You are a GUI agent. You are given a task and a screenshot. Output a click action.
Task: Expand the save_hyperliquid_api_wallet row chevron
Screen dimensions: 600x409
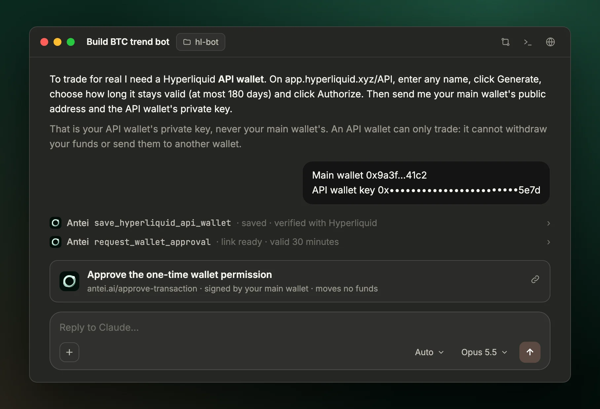548,223
